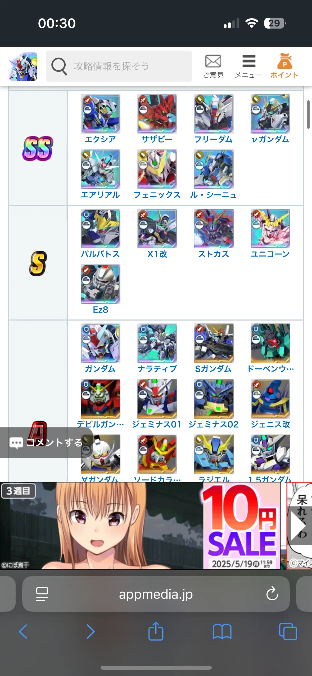Focus the 攻略情報を探そう search field
Screen dimensions: 312x676
pyautogui.click(x=119, y=66)
